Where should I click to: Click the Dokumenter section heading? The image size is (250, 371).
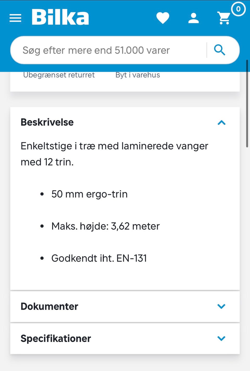click(x=49, y=306)
